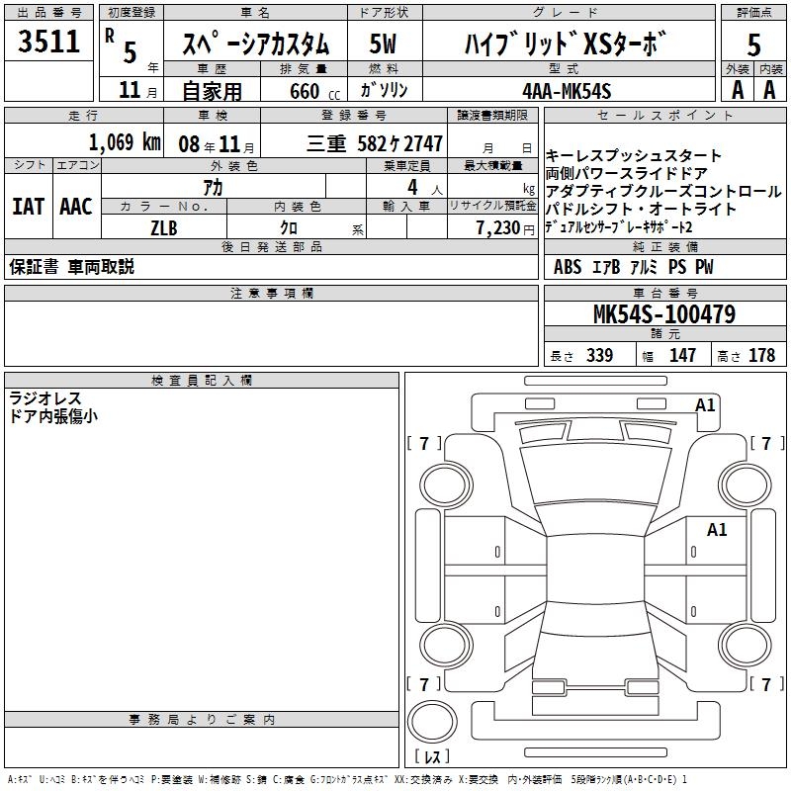This screenshot has height=791, width=791.
Task: Click the A1 mark on right door
Action: tap(717, 530)
